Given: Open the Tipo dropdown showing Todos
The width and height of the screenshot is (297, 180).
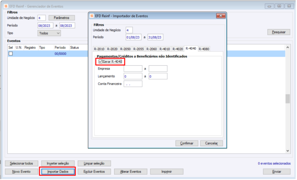Looking at the screenshot, I should 49,33.
